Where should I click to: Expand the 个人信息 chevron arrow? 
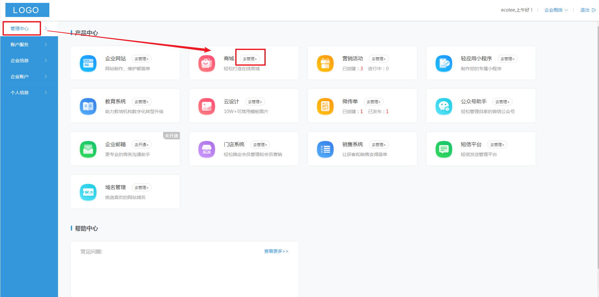click(x=46, y=93)
